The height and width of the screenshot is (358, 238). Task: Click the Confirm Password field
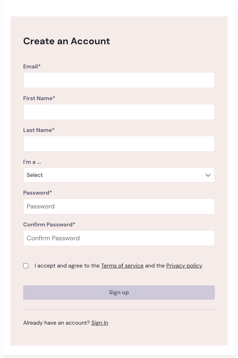[x=119, y=238]
